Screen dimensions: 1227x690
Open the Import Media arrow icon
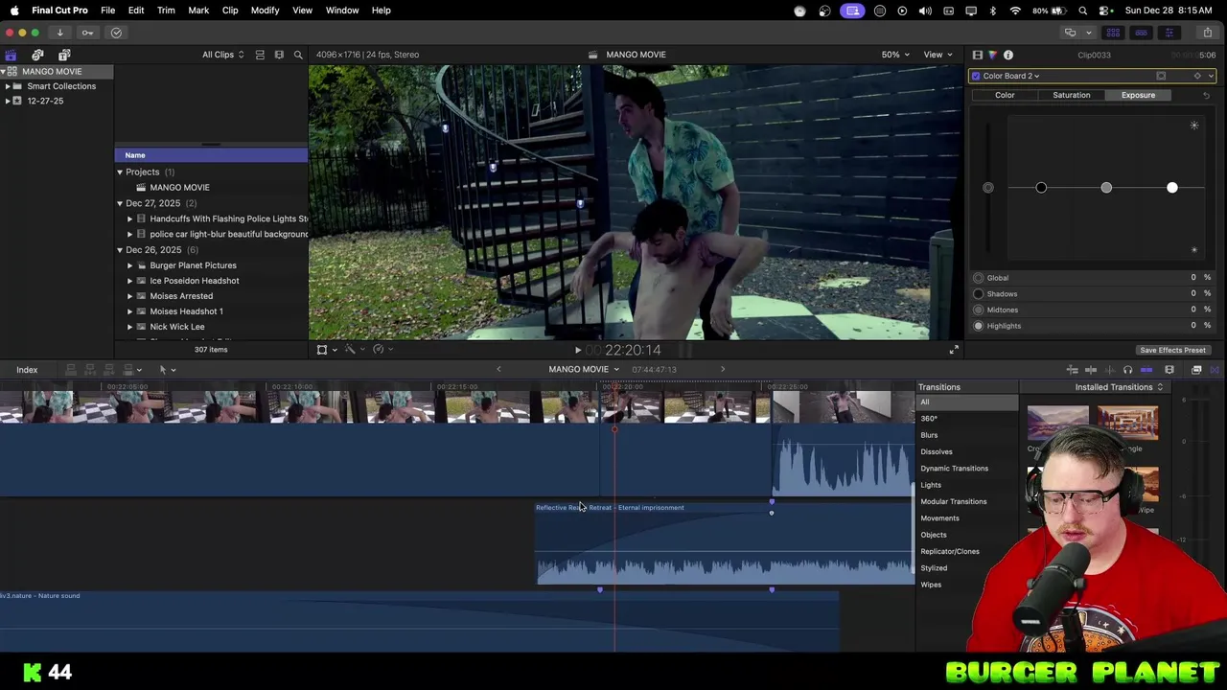pyautogui.click(x=59, y=33)
